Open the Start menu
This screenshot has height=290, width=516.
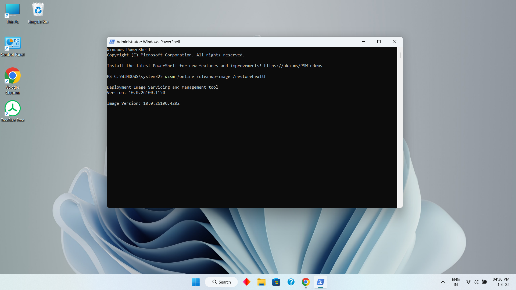coord(196,282)
